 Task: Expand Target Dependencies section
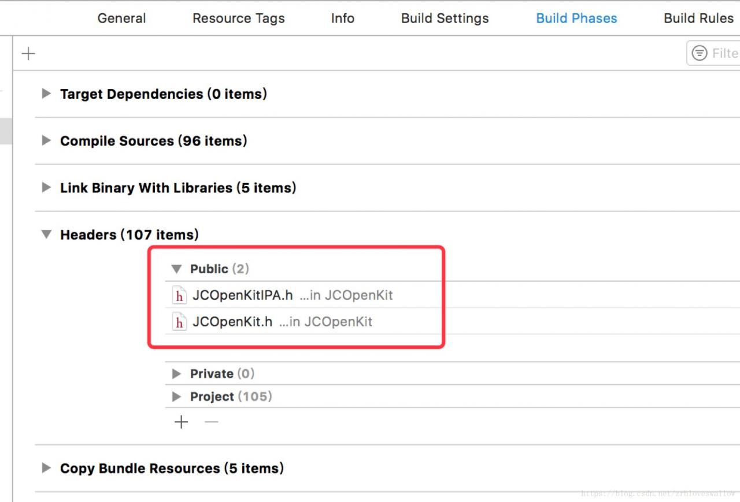46,94
